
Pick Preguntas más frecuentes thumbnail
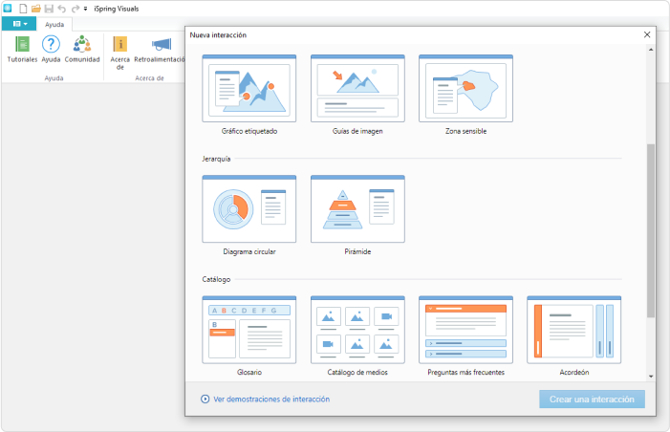465,330
